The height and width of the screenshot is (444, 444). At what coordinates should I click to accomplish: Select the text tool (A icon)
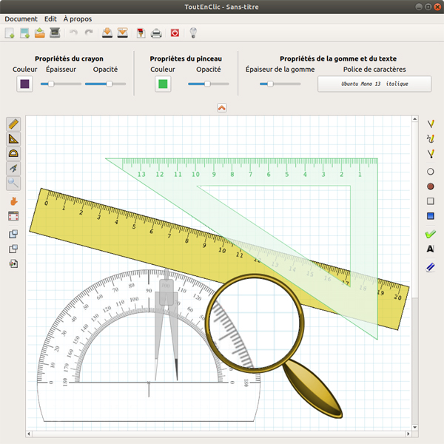click(x=431, y=249)
